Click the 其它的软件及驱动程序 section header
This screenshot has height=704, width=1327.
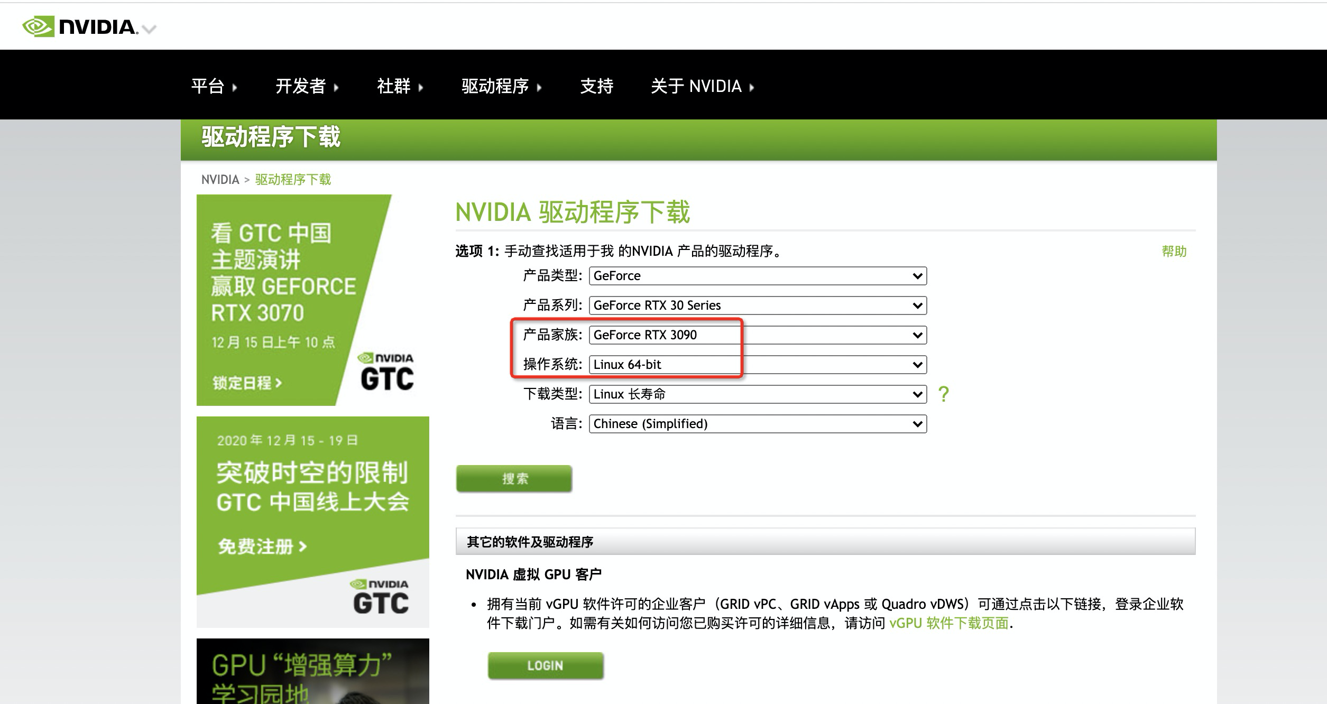click(825, 542)
